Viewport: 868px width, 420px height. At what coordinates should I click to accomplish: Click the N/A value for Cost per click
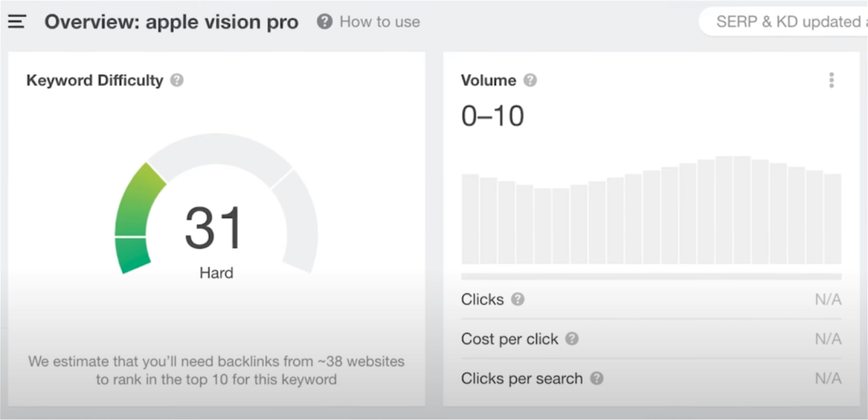828,339
